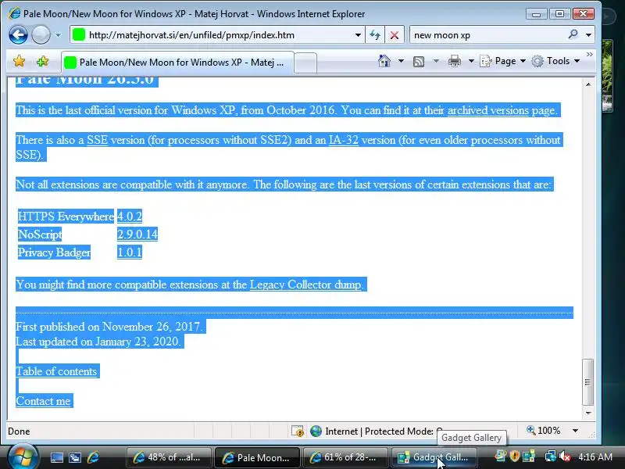Screen dimensions: 625x469
Task: Follow the IA-32 version link
Action: (343, 140)
